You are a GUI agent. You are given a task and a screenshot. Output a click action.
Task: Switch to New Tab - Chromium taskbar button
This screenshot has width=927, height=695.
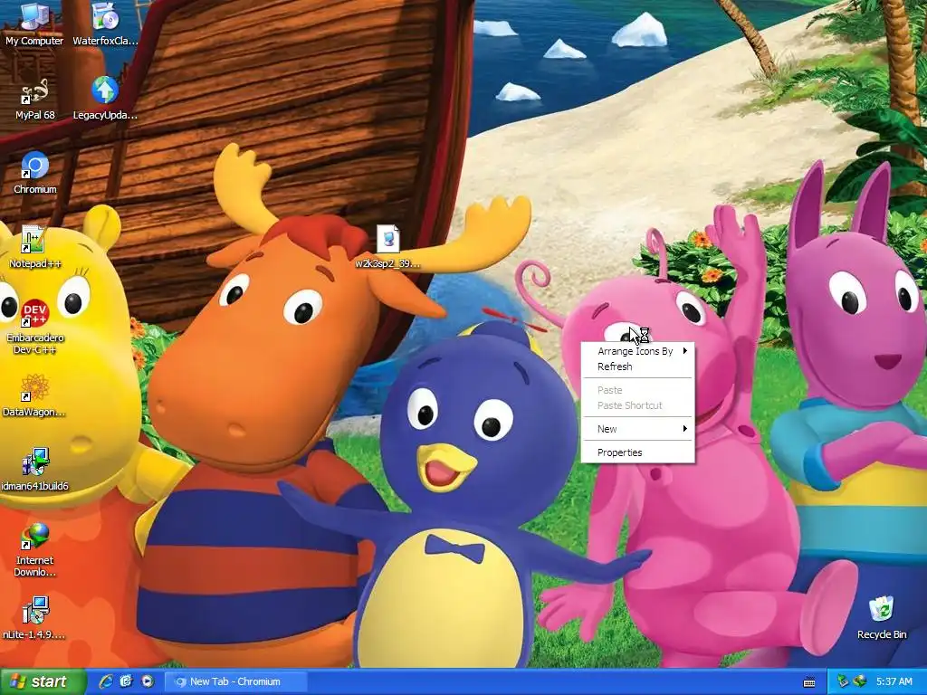235,681
